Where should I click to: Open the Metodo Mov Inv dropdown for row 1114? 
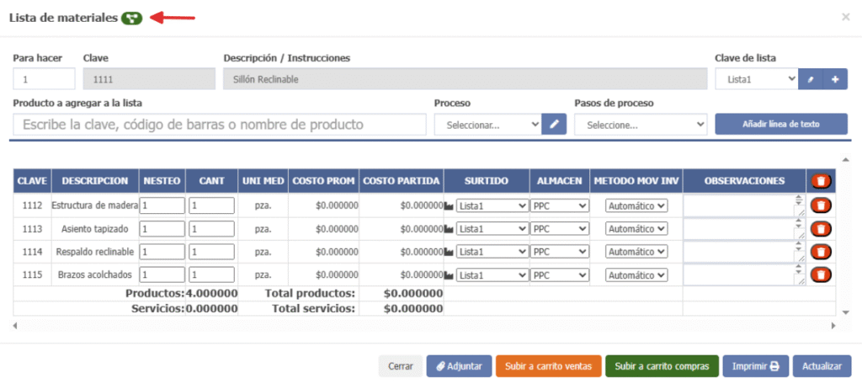pyautogui.click(x=636, y=252)
